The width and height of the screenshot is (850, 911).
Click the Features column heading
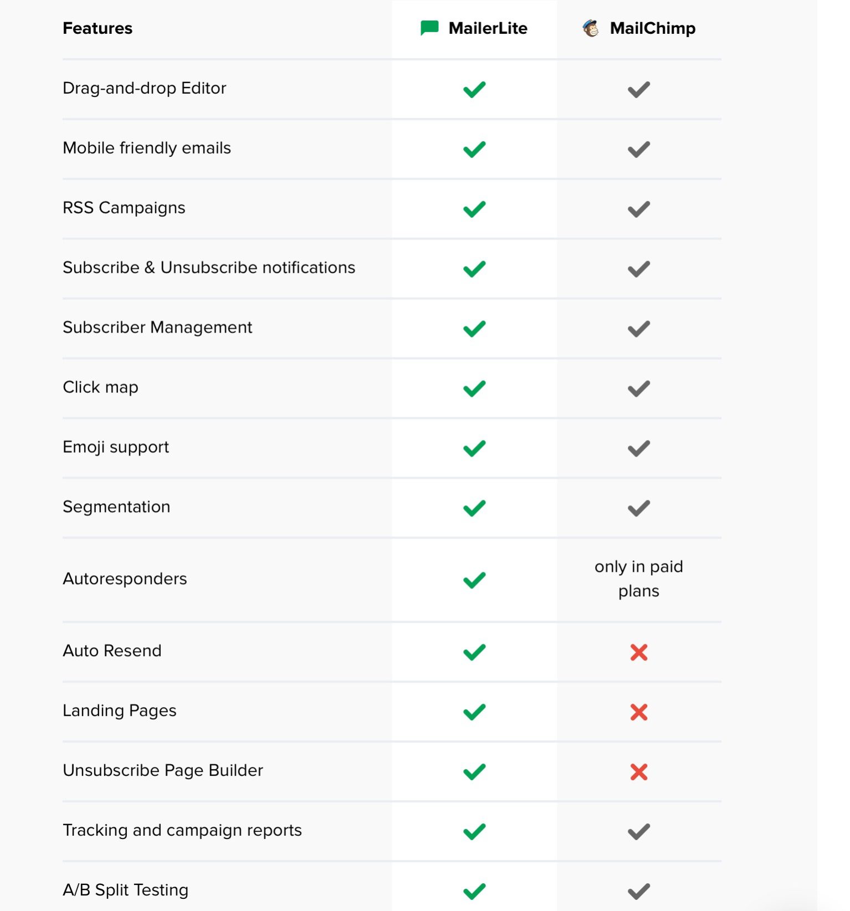98,28
